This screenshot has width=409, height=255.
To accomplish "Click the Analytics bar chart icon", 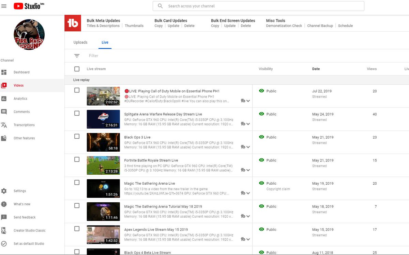I will [x=4, y=99].
